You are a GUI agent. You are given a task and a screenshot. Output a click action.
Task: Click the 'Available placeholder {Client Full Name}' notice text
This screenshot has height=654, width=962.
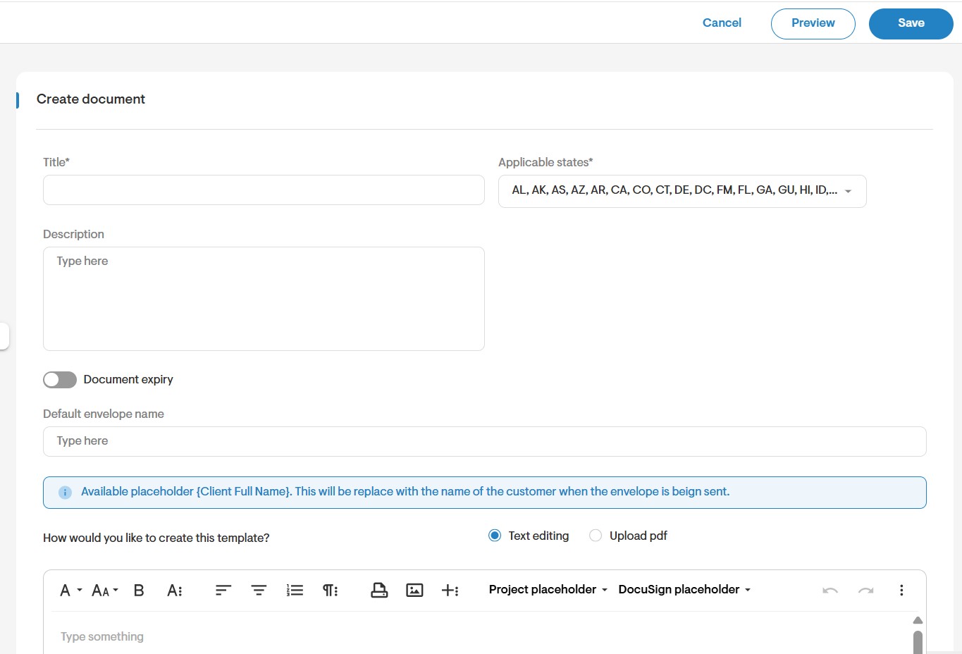[x=405, y=491]
